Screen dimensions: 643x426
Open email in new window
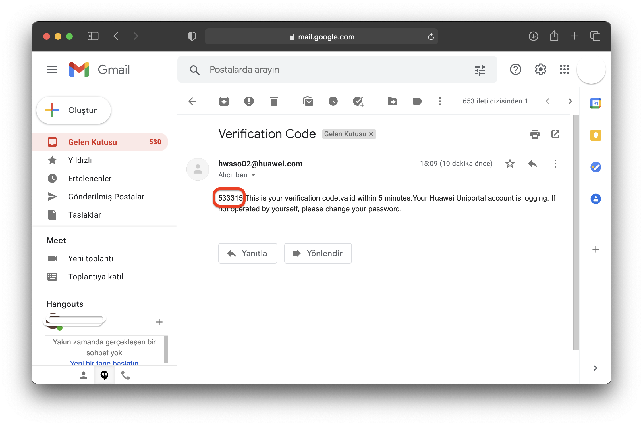point(555,134)
